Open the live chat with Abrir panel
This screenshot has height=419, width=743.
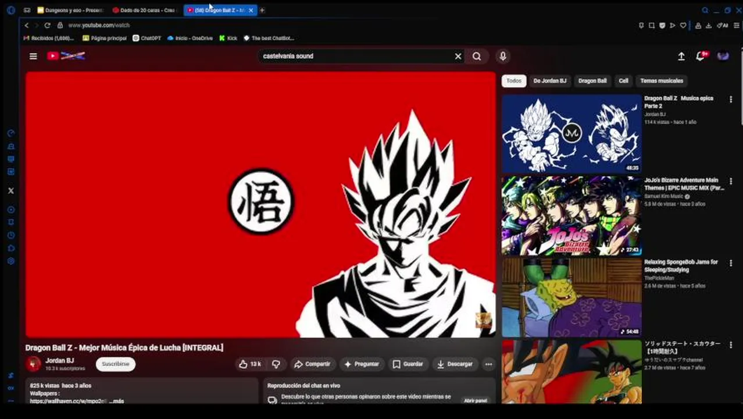coord(475,400)
